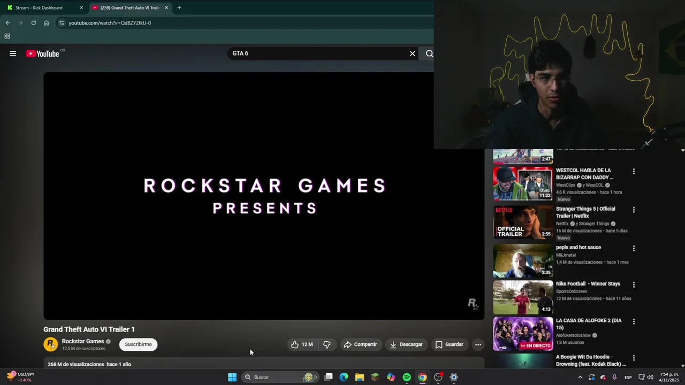
Task: Open the apps grid in bookmarks bar
Action: [7, 36]
